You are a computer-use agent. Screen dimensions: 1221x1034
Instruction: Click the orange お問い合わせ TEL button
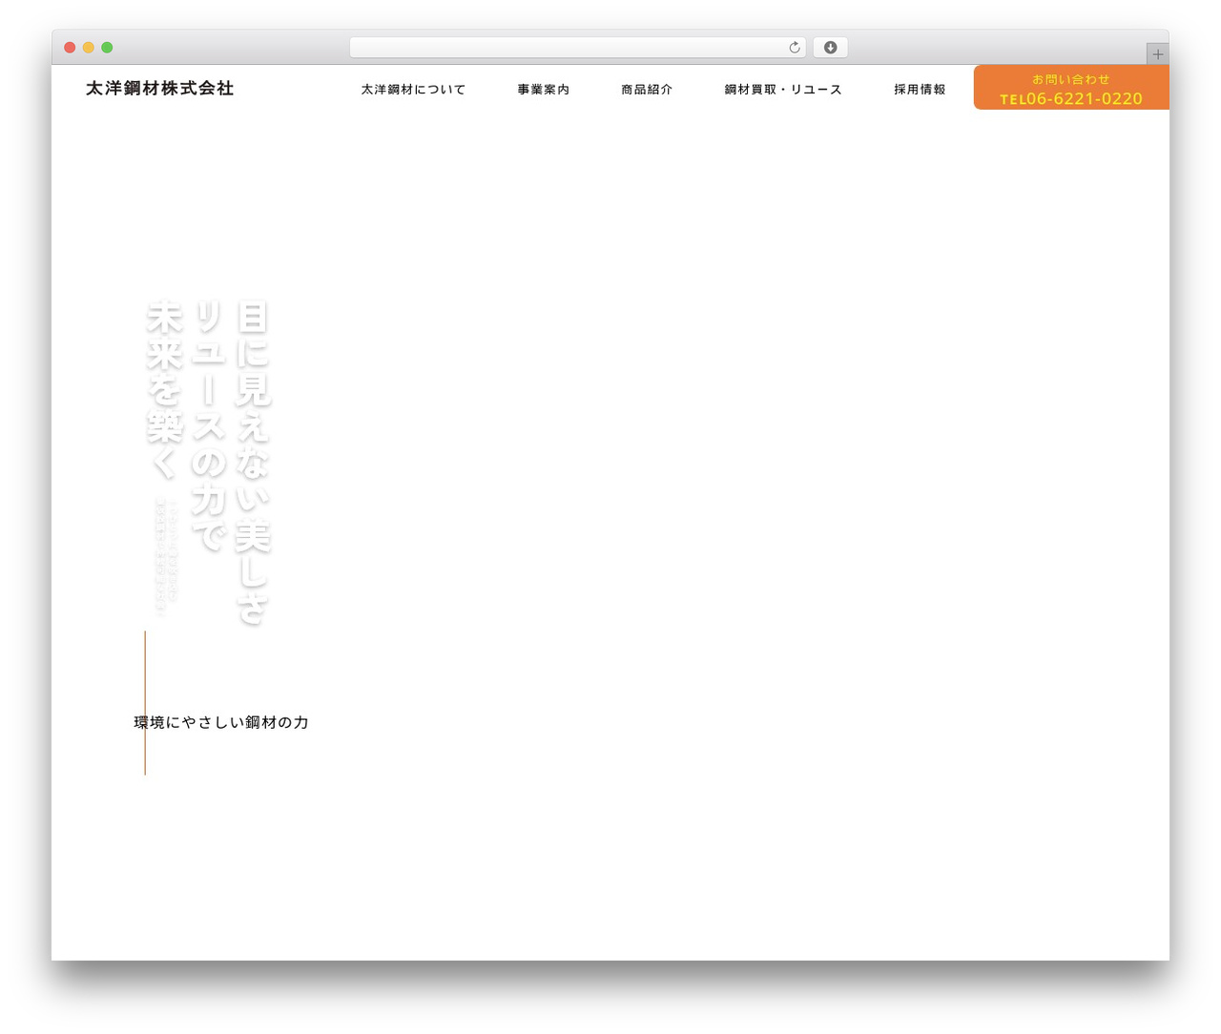(1071, 88)
